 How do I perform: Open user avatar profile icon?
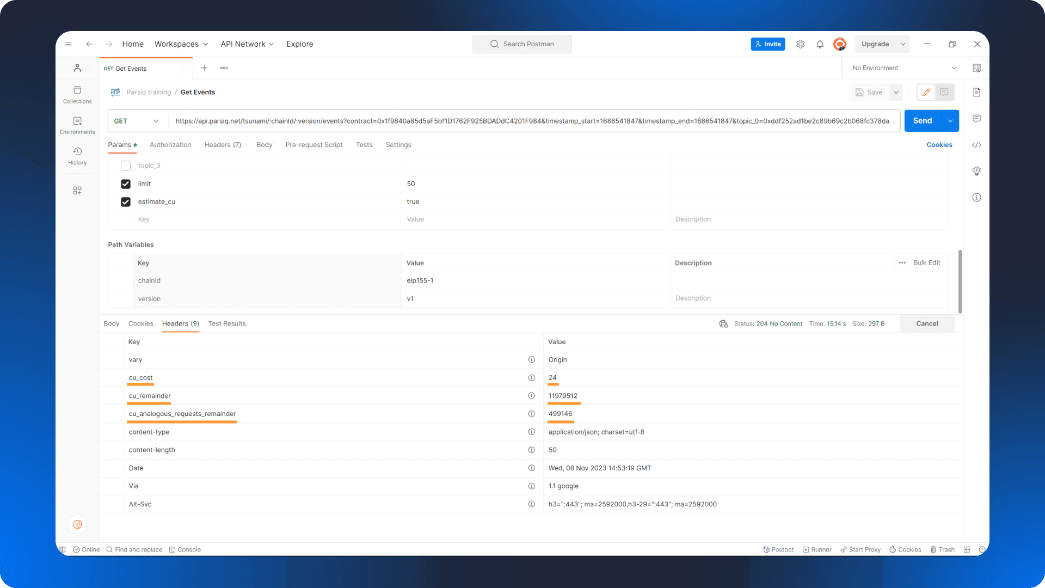[840, 44]
